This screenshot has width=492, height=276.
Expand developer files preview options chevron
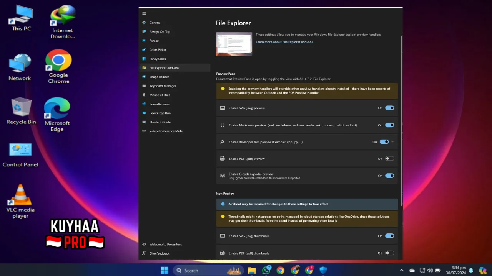[392, 142]
